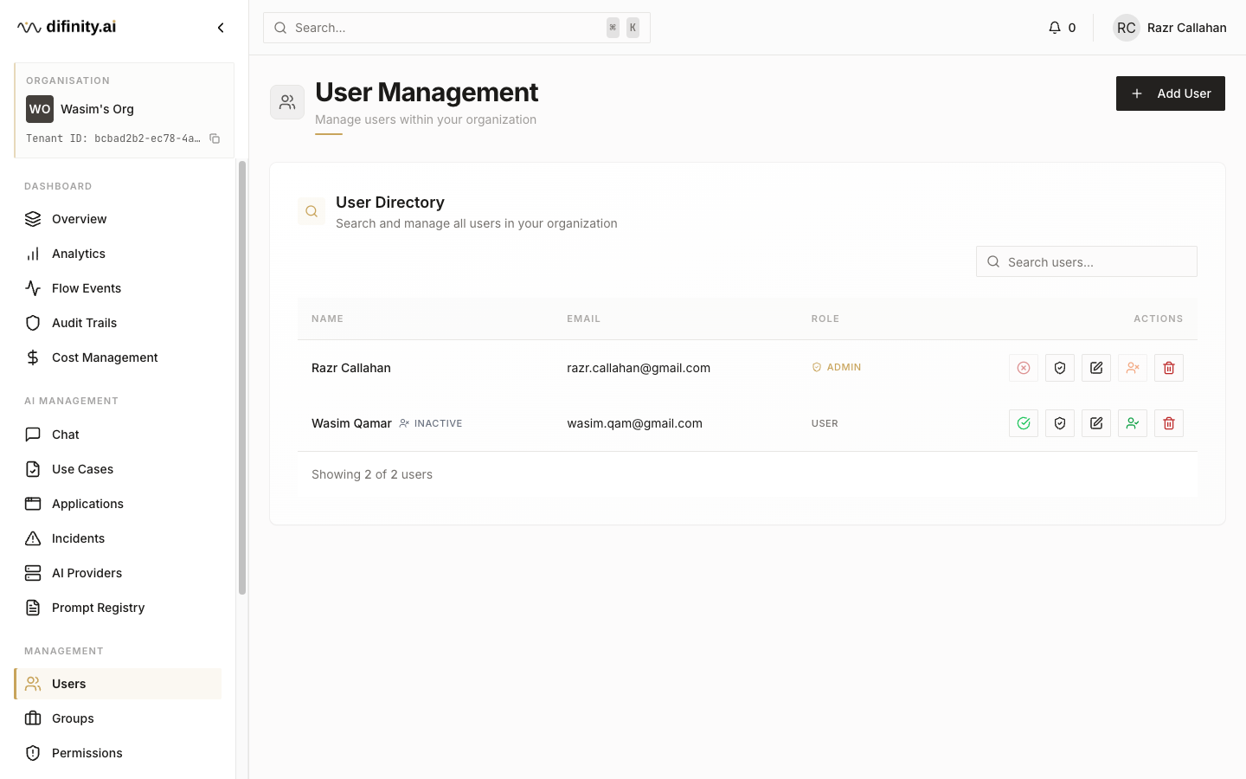Click the ADMIN role badge
Image resolution: width=1246 pixels, height=779 pixels.
[836, 367]
